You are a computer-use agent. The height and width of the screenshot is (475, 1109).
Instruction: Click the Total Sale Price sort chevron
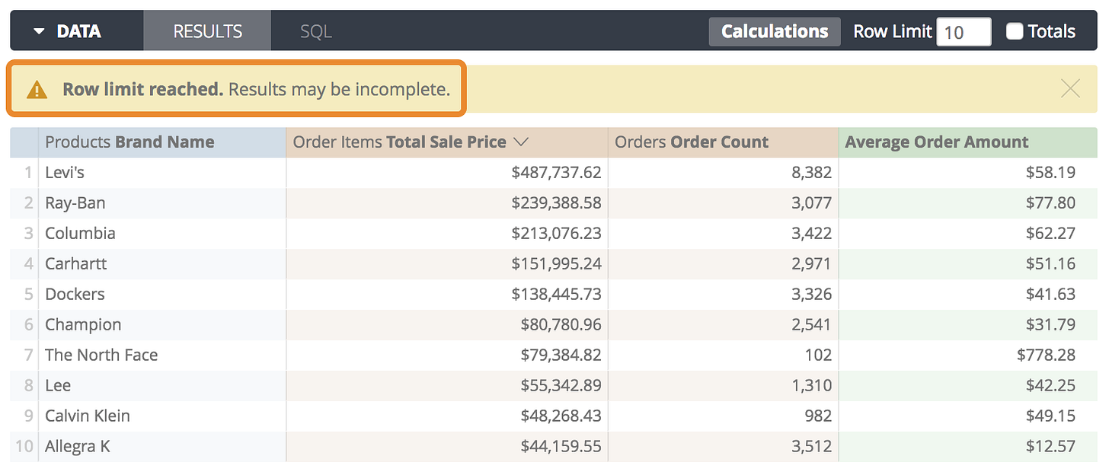pyautogui.click(x=521, y=142)
